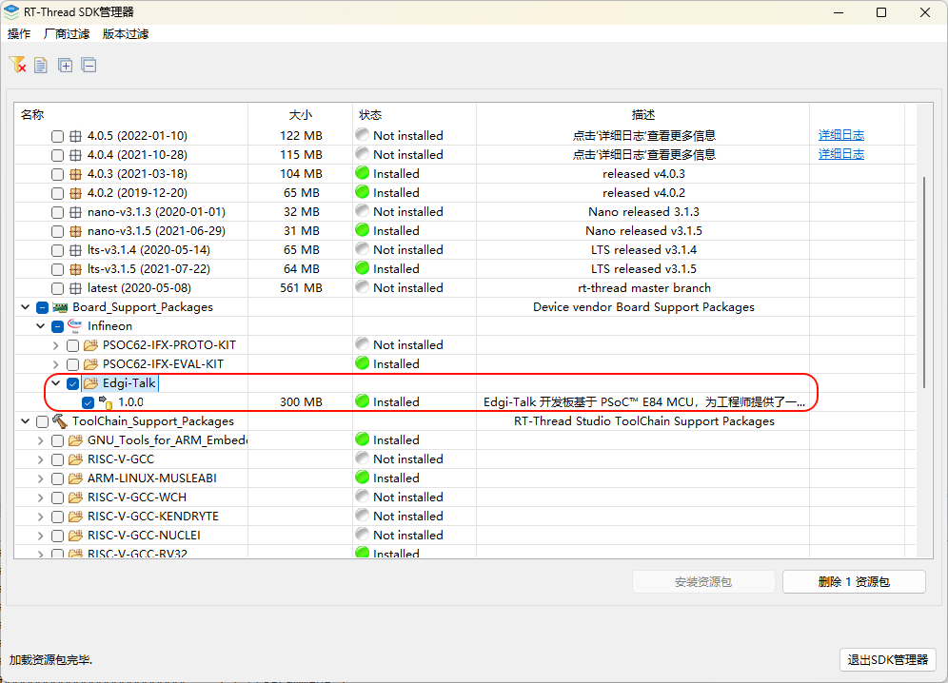Collapse the Board_Support_Packages tree node
Image resolution: width=948 pixels, height=683 pixels.
[x=25, y=306]
